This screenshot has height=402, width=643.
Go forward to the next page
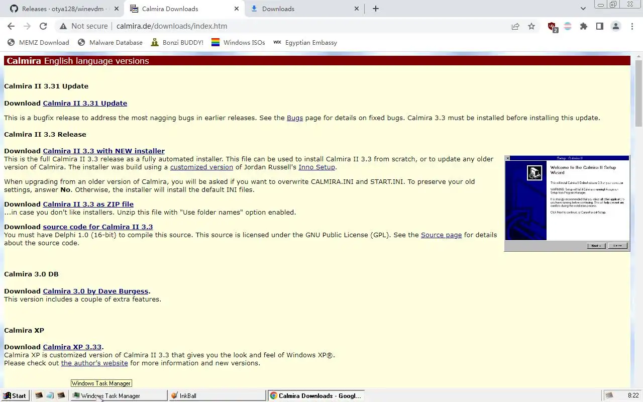(27, 26)
